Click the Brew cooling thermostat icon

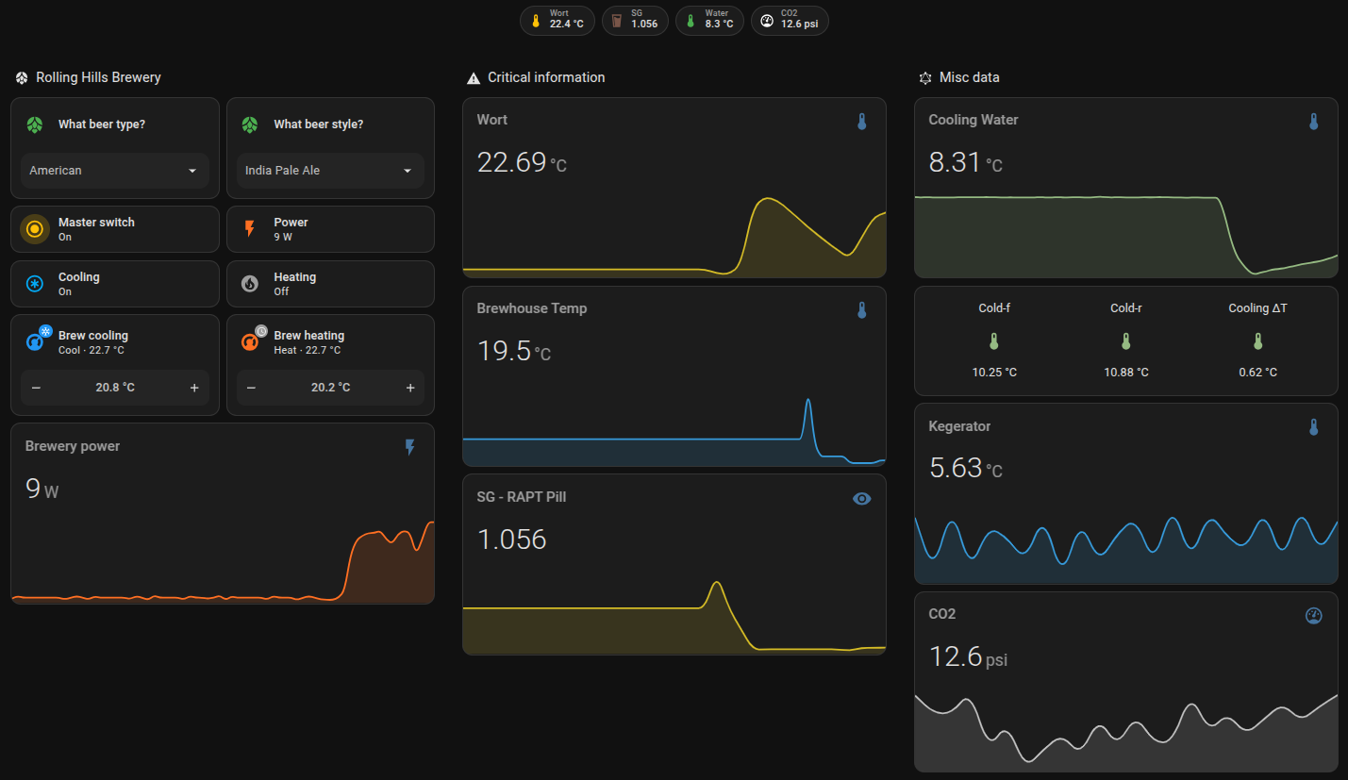(35, 342)
